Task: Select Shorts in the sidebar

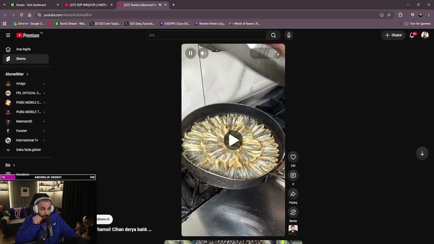Action: (26, 59)
